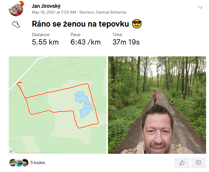209x172 pixels.
Task: Click the running shoe activity type icon
Action: pos(16,24)
